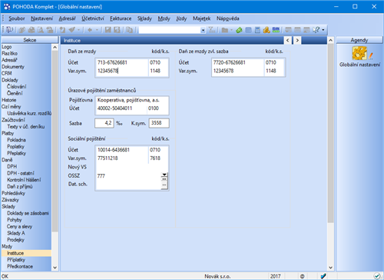Click the second floppy disk toolbar icon

[x=117, y=30]
